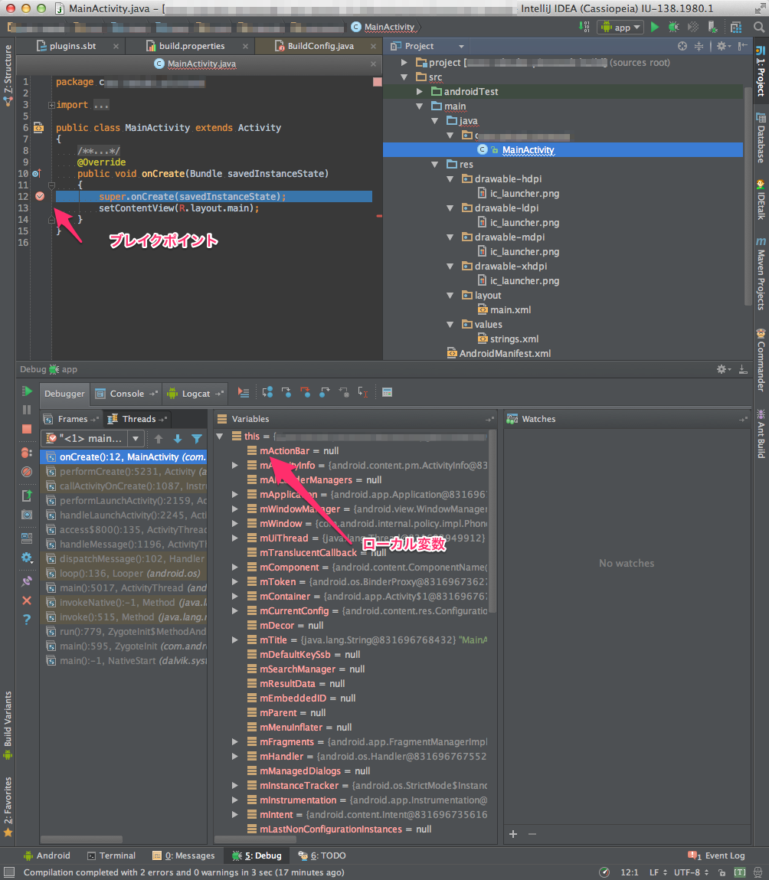Viewport: 769px width, 880px height.
Task: Pause the running program
Action: coord(27,410)
